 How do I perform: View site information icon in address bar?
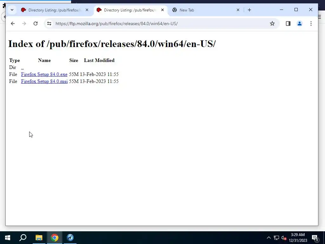pos(49,24)
